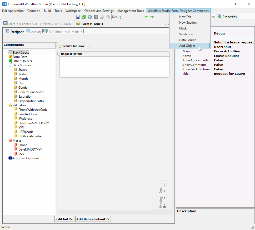Screen dimensions: 255x230
Task: Click the Edit Before Submit JS button
Action: coord(93,219)
